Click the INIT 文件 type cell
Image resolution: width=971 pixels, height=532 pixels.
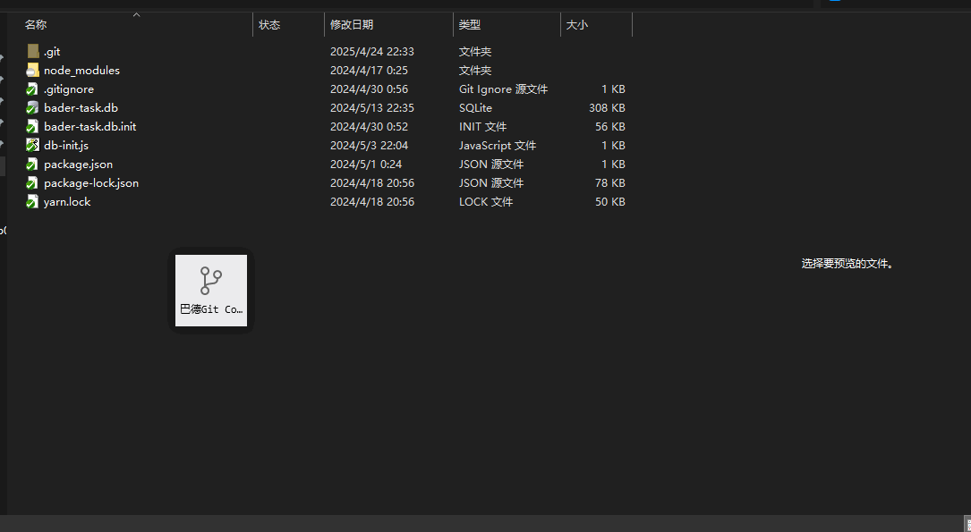tap(483, 127)
